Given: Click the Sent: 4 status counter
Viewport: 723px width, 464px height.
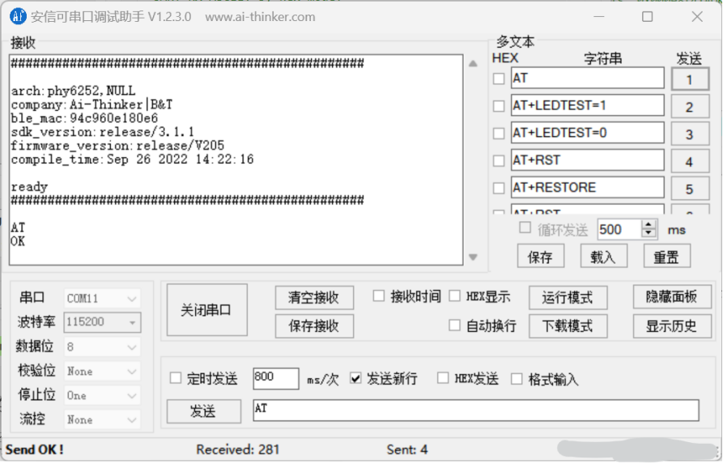Looking at the screenshot, I should (x=407, y=449).
